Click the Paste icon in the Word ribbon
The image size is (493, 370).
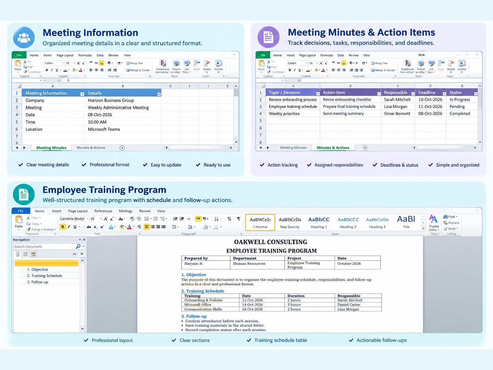click(x=19, y=220)
